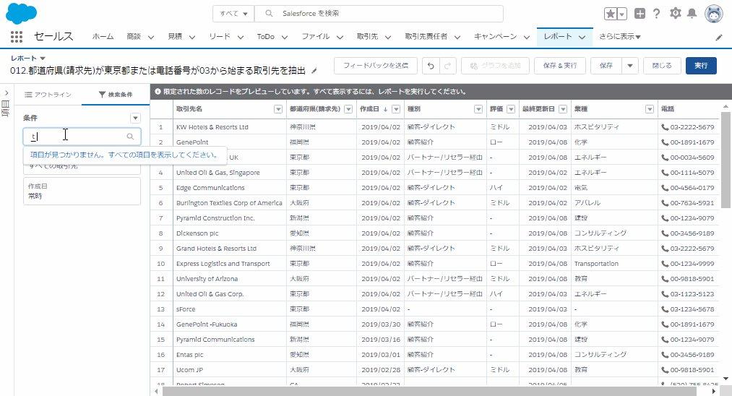
Task: Click the 保存 & 実行 button
Action: [560, 66]
